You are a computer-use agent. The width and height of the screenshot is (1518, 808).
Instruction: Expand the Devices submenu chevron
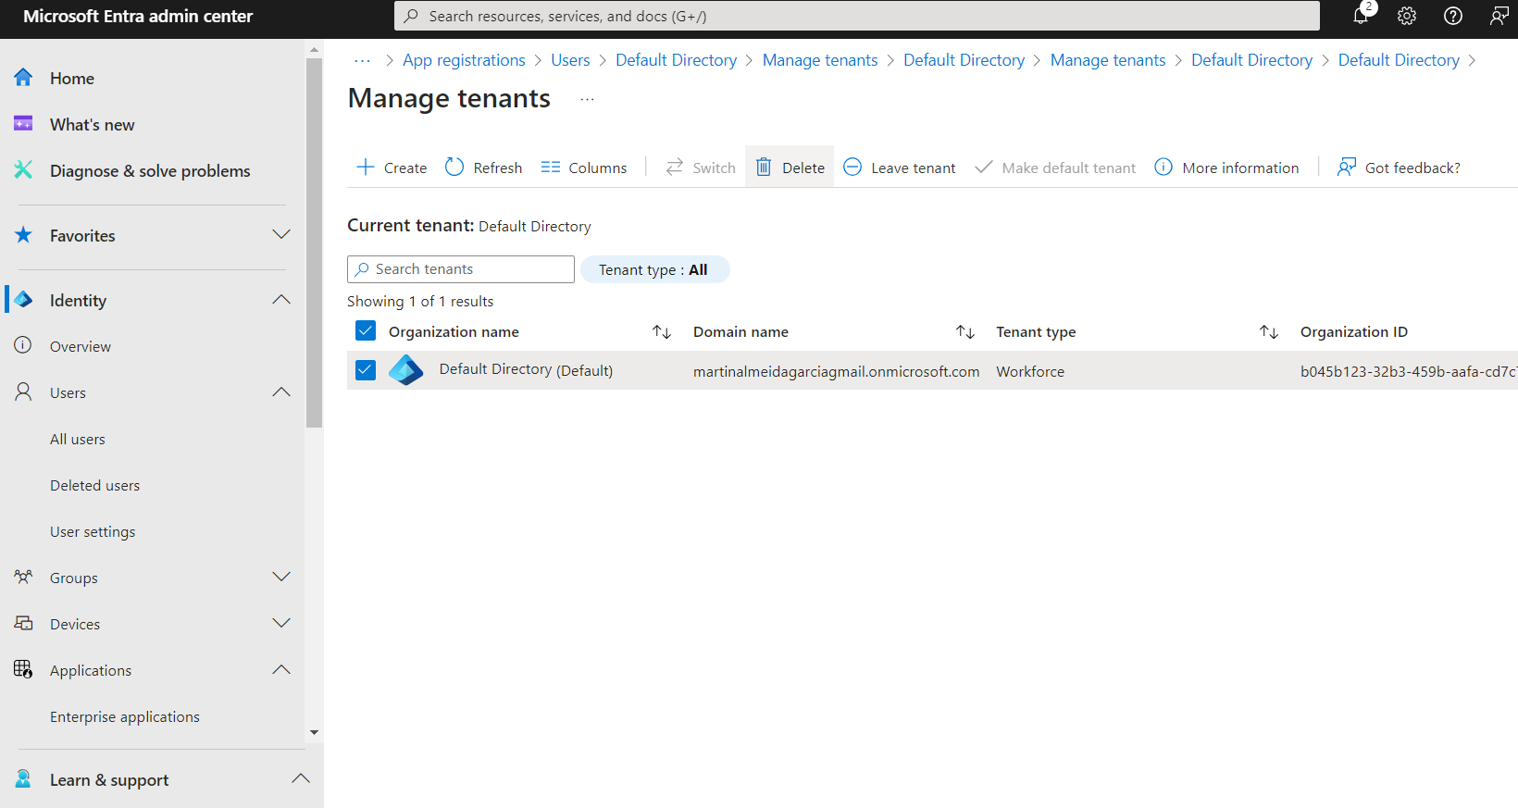click(x=281, y=623)
